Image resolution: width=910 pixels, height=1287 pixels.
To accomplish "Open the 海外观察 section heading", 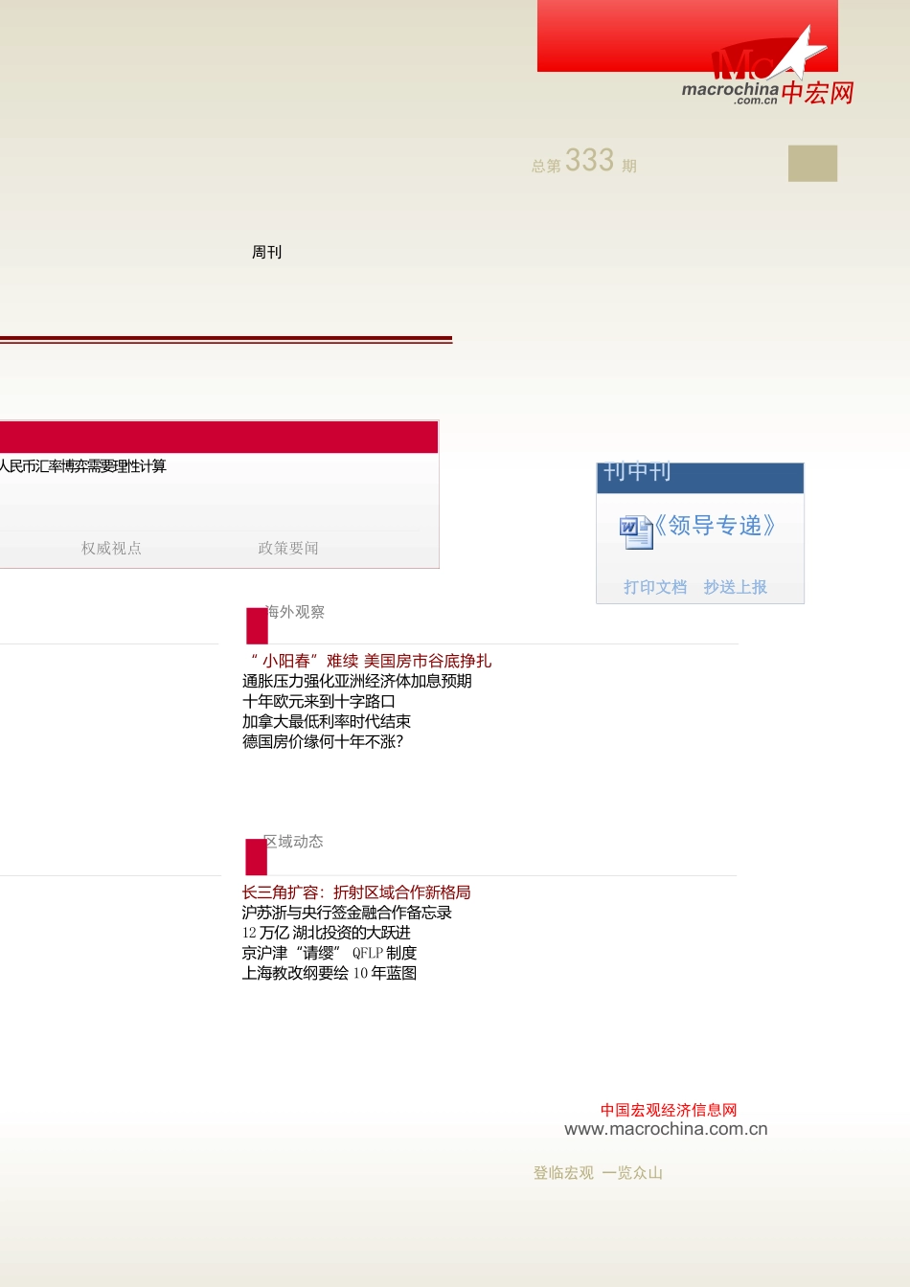I will click(295, 612).
